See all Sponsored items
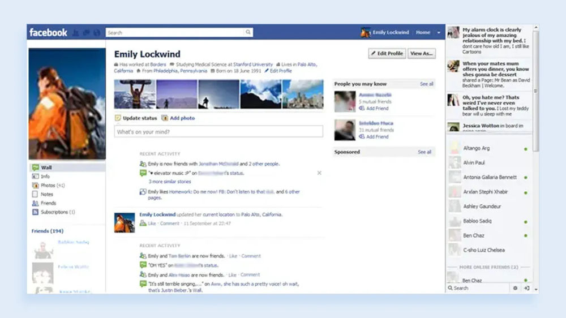Image resolution: width=566 pixels, height=318 pixels. coord(424,152)
